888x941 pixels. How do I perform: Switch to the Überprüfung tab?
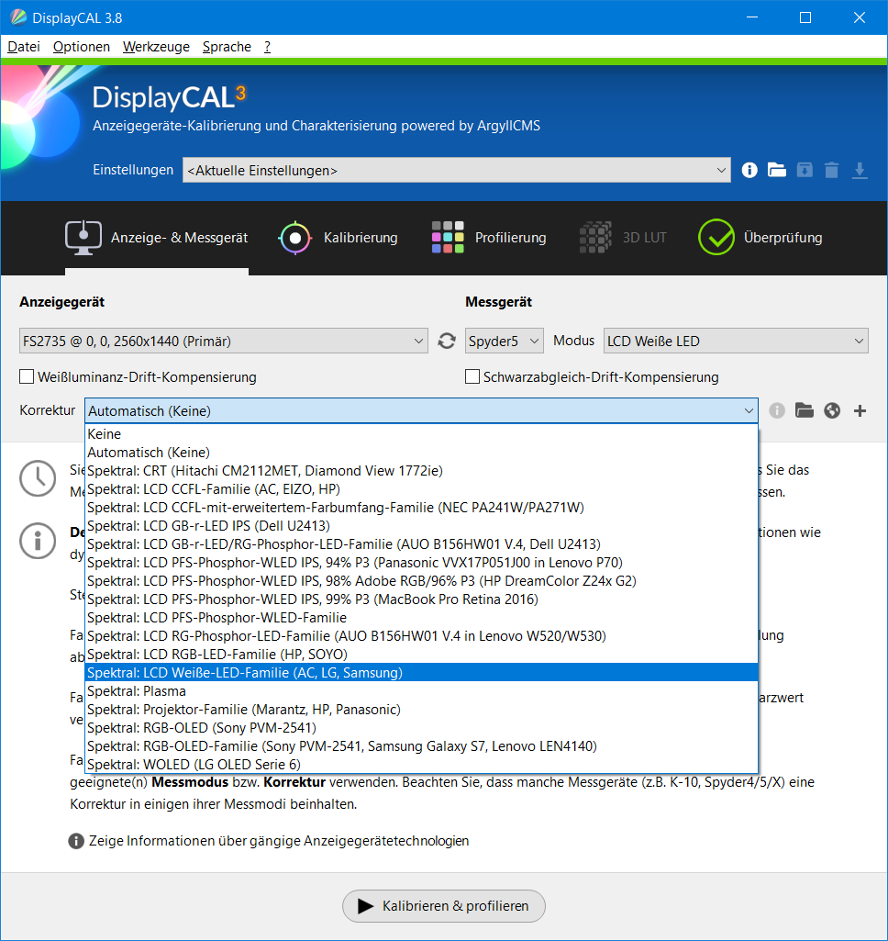point(760,238)
